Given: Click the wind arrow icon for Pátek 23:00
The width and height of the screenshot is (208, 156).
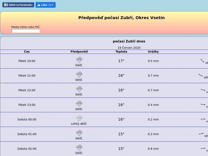Looking at the screenshot, I should (203, 105).
